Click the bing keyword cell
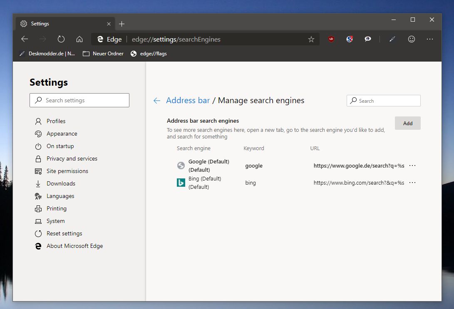454x309 pixels. [251, 183]
